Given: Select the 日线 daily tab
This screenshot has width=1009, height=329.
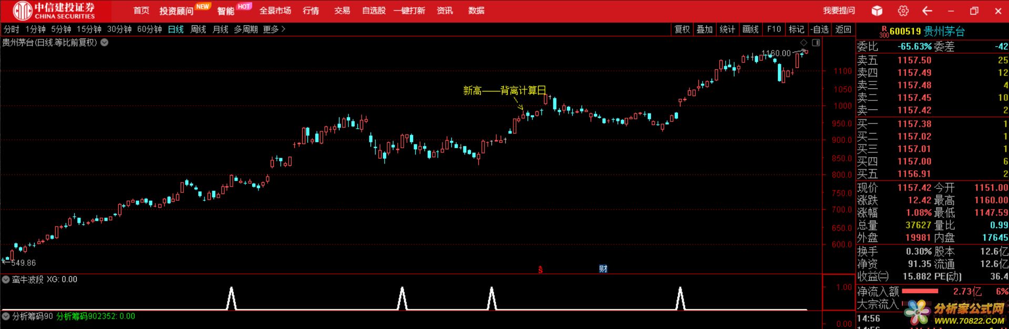Looking at the screenshot, I should pyautogui.click(x=176, y=29).
